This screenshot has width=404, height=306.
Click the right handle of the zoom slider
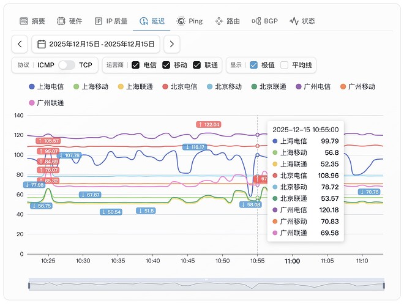[x=384, y=286]
